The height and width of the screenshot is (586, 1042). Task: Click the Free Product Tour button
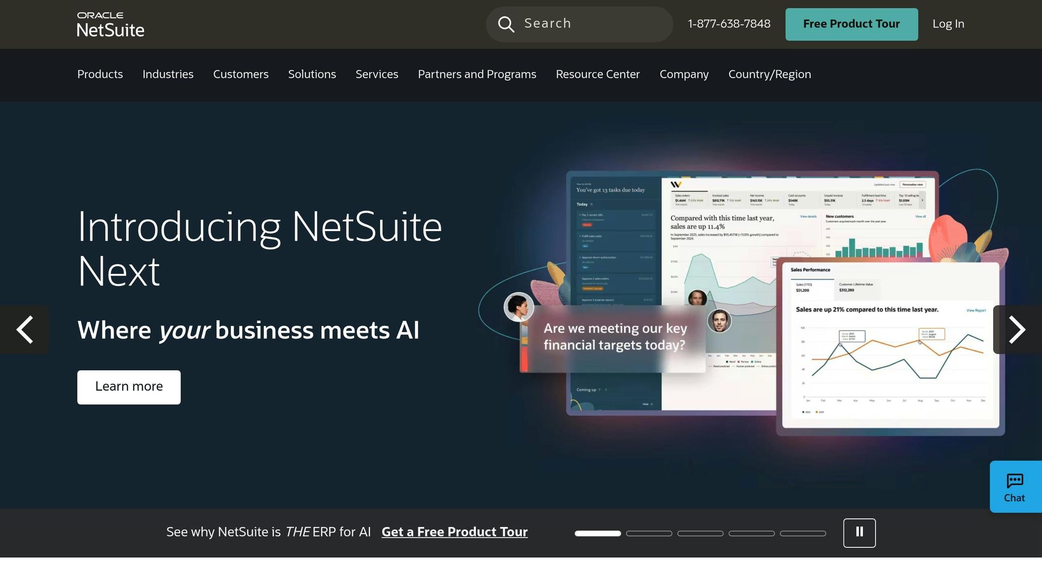(851, 24)
